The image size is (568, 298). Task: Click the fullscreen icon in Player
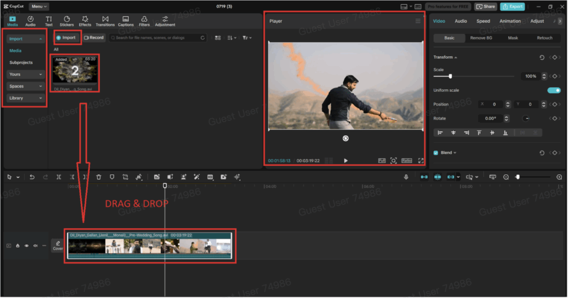(420, 160)
